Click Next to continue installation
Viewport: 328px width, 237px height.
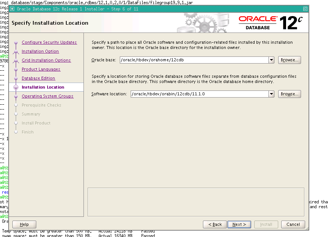[x=239, y=224]
